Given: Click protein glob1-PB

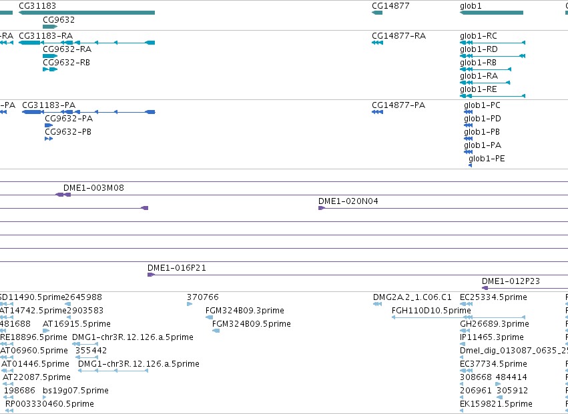Looking at the screenshot, I should tap(482, 132).
